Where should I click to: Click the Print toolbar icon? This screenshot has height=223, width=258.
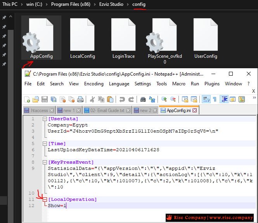tap(80, 99)
